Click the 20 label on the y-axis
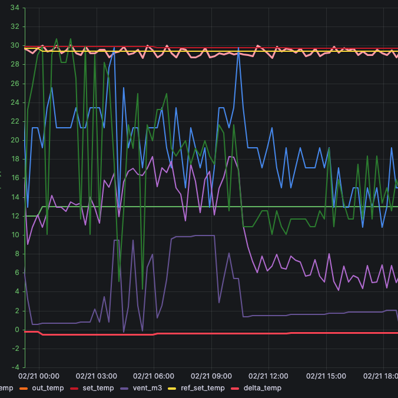This screenshot has height=398, width=398. tap(15, 140)
